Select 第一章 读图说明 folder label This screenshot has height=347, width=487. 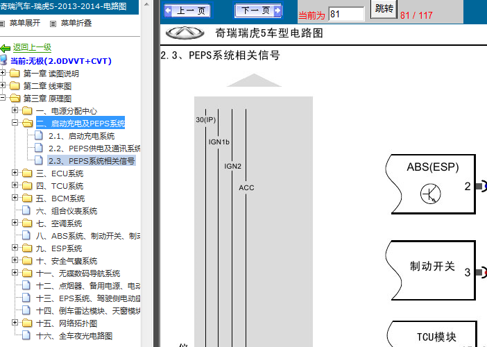coord(51,74)
